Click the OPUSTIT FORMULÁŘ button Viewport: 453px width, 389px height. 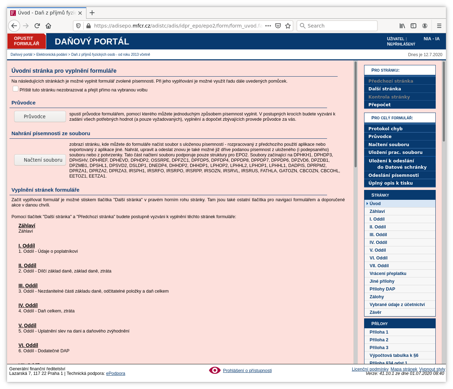point(26,41)
